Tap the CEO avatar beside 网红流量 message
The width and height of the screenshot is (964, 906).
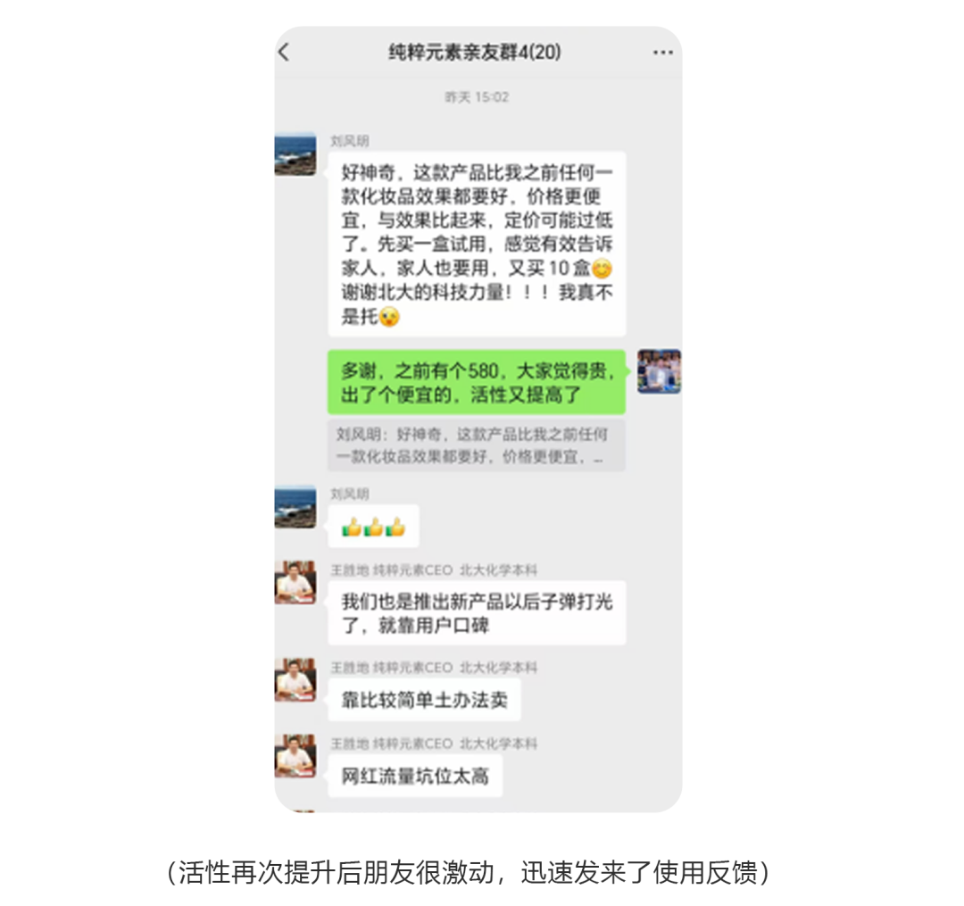click(x=295, y=756)
